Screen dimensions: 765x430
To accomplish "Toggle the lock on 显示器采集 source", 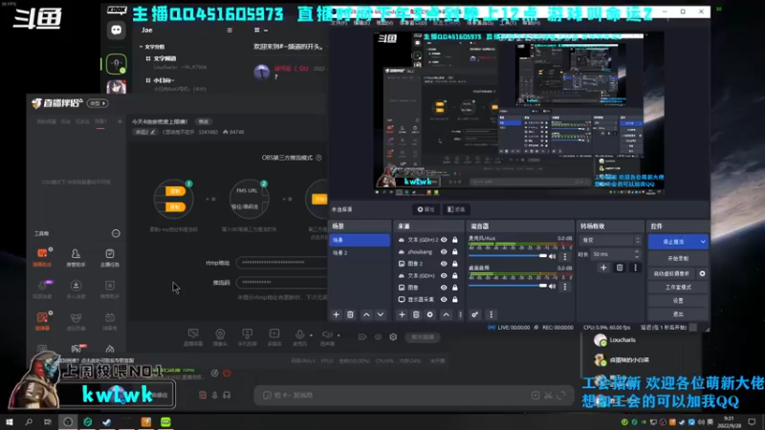I will (455, 299).
